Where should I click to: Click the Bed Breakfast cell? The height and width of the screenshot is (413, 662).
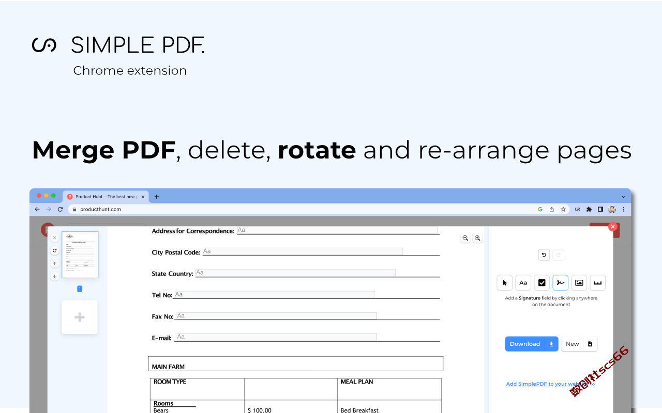(359, 410)
